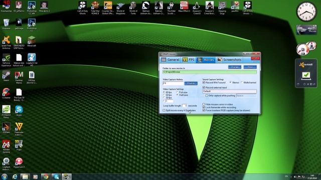Image resolution: width=321 pixels, height=180 pixels.
Task: Open Minecraft desktop icon
Action: pyautogui.click(x=32, y=41)
